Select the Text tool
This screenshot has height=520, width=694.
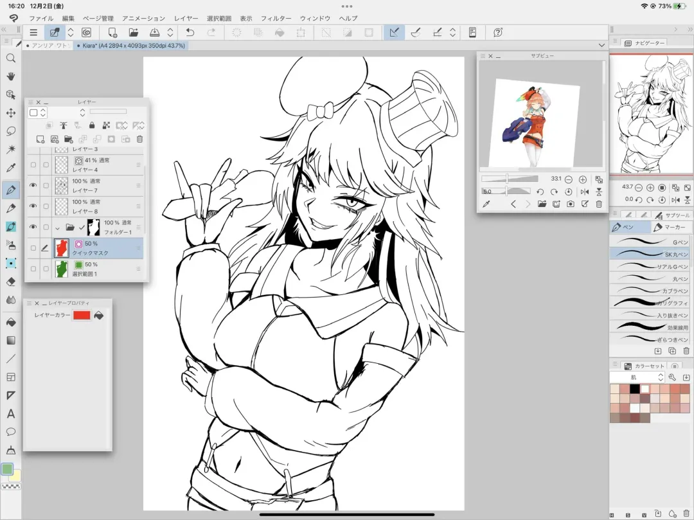(11, 413)
